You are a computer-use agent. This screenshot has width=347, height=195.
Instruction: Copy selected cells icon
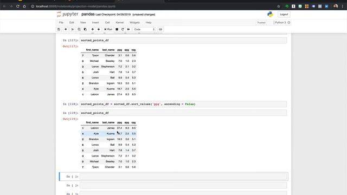(79, 29)
